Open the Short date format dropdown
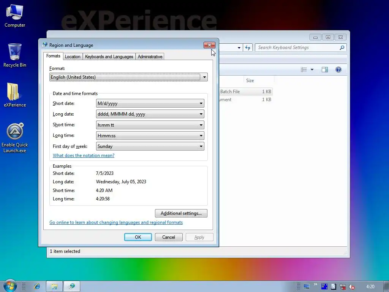The width and height of the screenshot is (389, 292). click(x=150, y=103)
